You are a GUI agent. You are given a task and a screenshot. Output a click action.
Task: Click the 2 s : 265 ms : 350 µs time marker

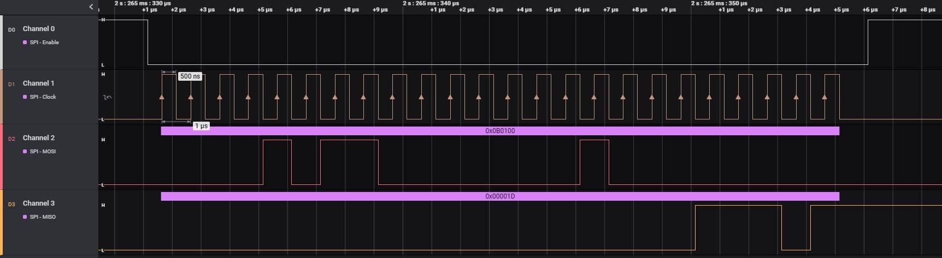[x=719, y=3]
